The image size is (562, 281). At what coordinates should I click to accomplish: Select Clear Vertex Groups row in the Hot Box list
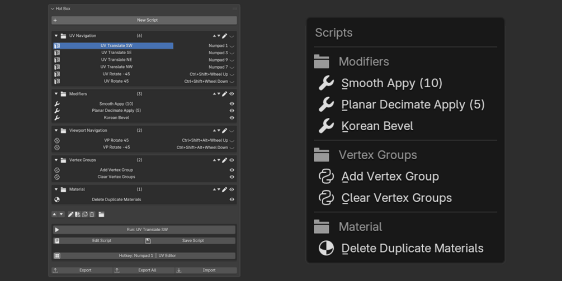tap(114, 177)
